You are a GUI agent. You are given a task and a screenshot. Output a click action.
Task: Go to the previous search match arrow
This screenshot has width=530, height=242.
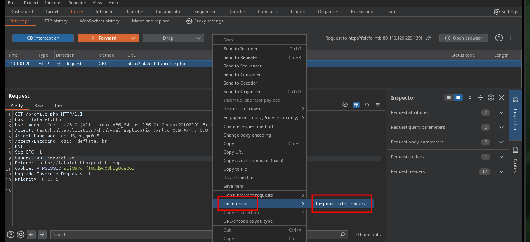[x=31, y=234]
